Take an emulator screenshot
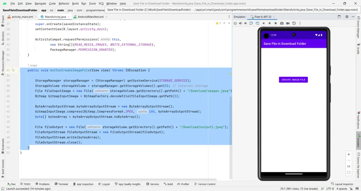The image size is (361, 191). 282,23
